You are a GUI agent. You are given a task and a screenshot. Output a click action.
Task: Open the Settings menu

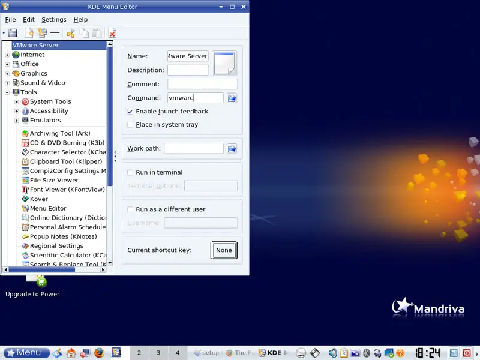point(54,20)
